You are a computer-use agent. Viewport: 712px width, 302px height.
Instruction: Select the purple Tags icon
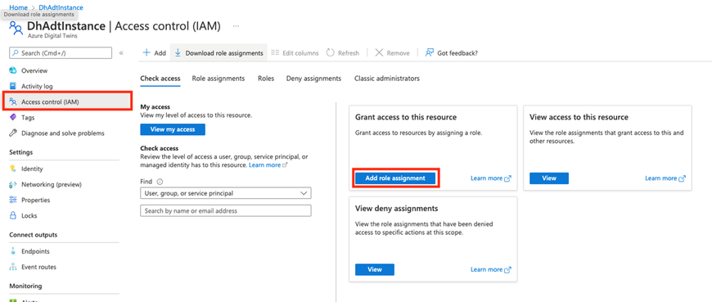coord(13,118)
